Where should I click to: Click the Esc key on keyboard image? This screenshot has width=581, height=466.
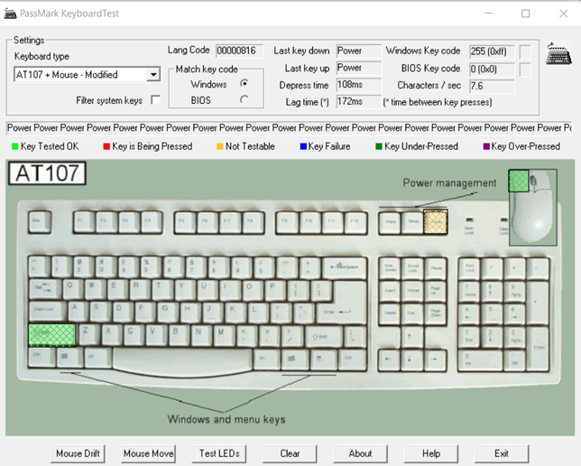click(x=40, y=221)
